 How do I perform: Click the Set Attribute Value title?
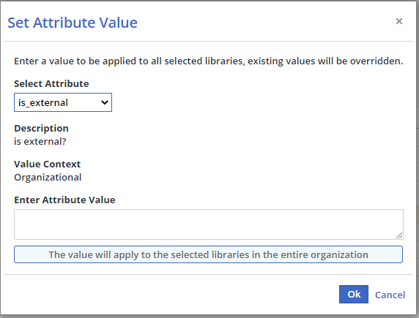(x=73, y=23)
